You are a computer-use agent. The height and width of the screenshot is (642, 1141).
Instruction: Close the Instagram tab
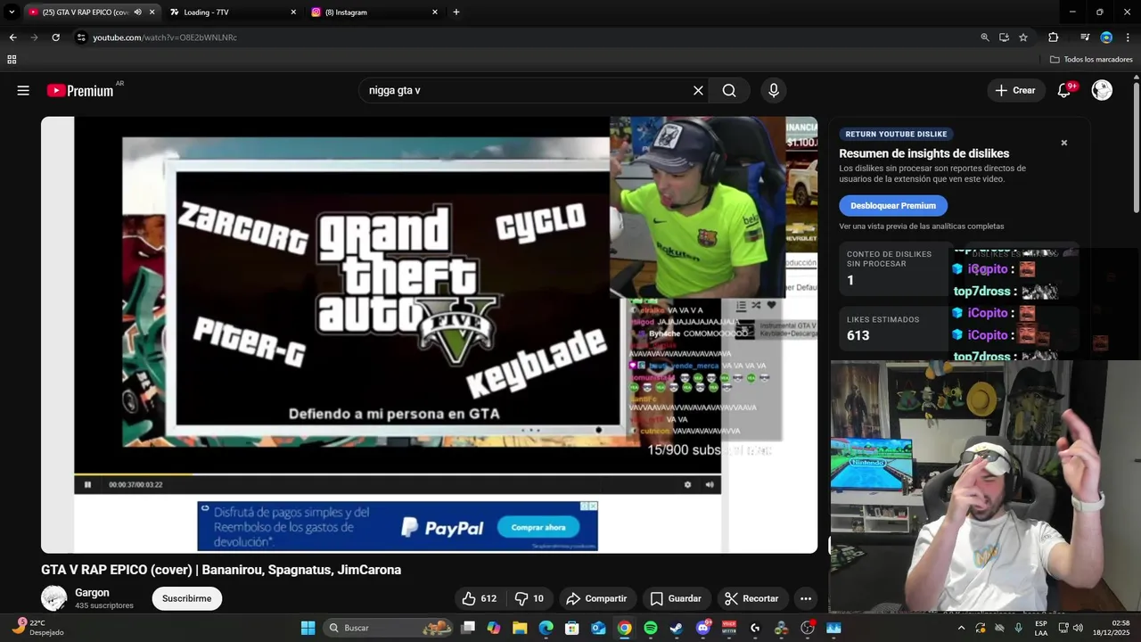click(x=435, y=12)
